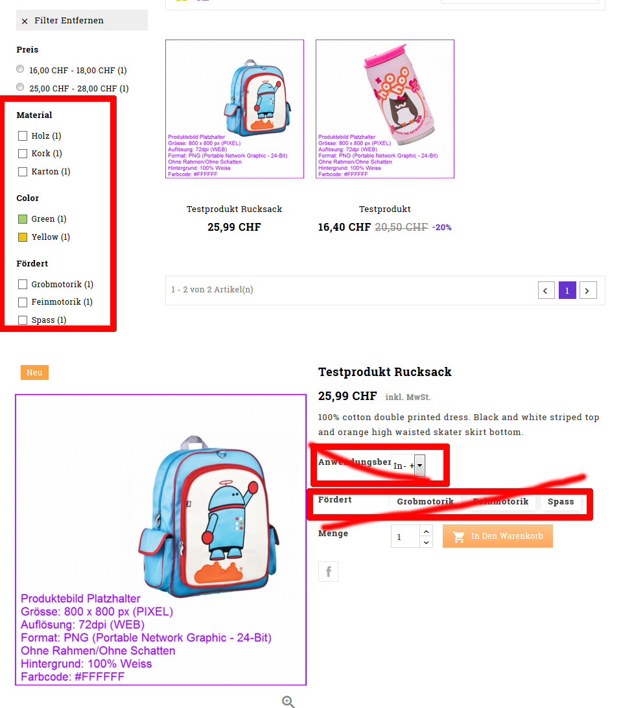Check the Kork material filter
The image size is (621, 708).
tap(23, 154)
